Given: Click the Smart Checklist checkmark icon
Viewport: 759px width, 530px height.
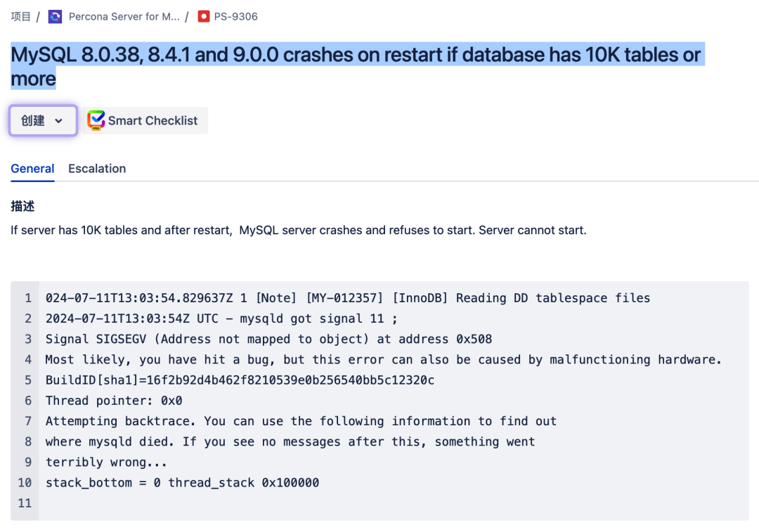Looking at the screenshot, I should (x=96, y=119).
